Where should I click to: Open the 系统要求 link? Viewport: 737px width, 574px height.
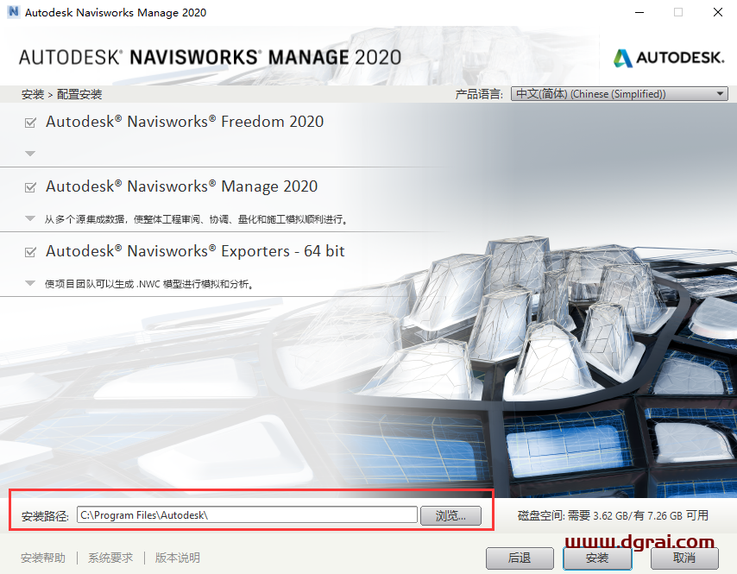tap(110, 558)
